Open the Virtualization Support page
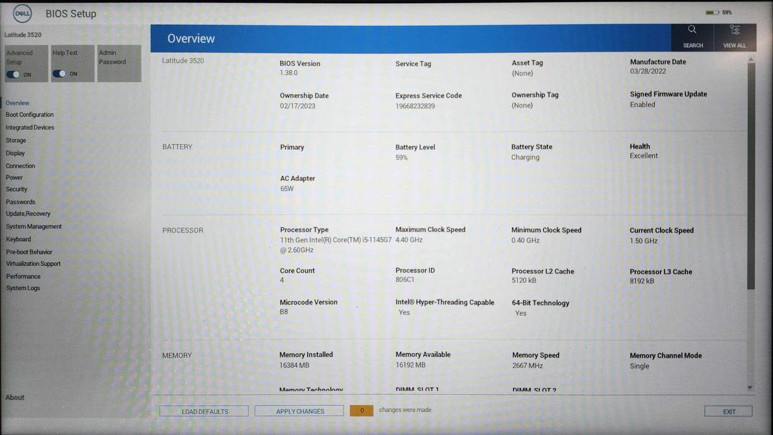This screenshot has height=435, width=773. click(33, 263)
